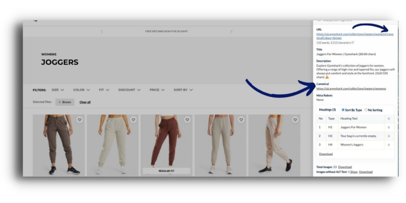The width and height of the screenshot is (406, 203).
Task: Download the Total Images list
Action: coord(345,167)
